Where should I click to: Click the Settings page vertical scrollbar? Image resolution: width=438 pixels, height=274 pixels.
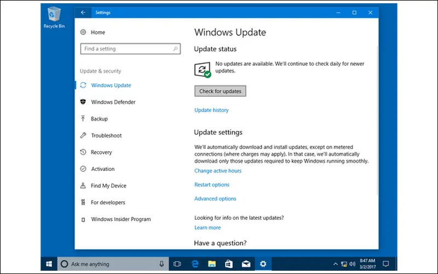pyautogui.click(x=377, y=120)
